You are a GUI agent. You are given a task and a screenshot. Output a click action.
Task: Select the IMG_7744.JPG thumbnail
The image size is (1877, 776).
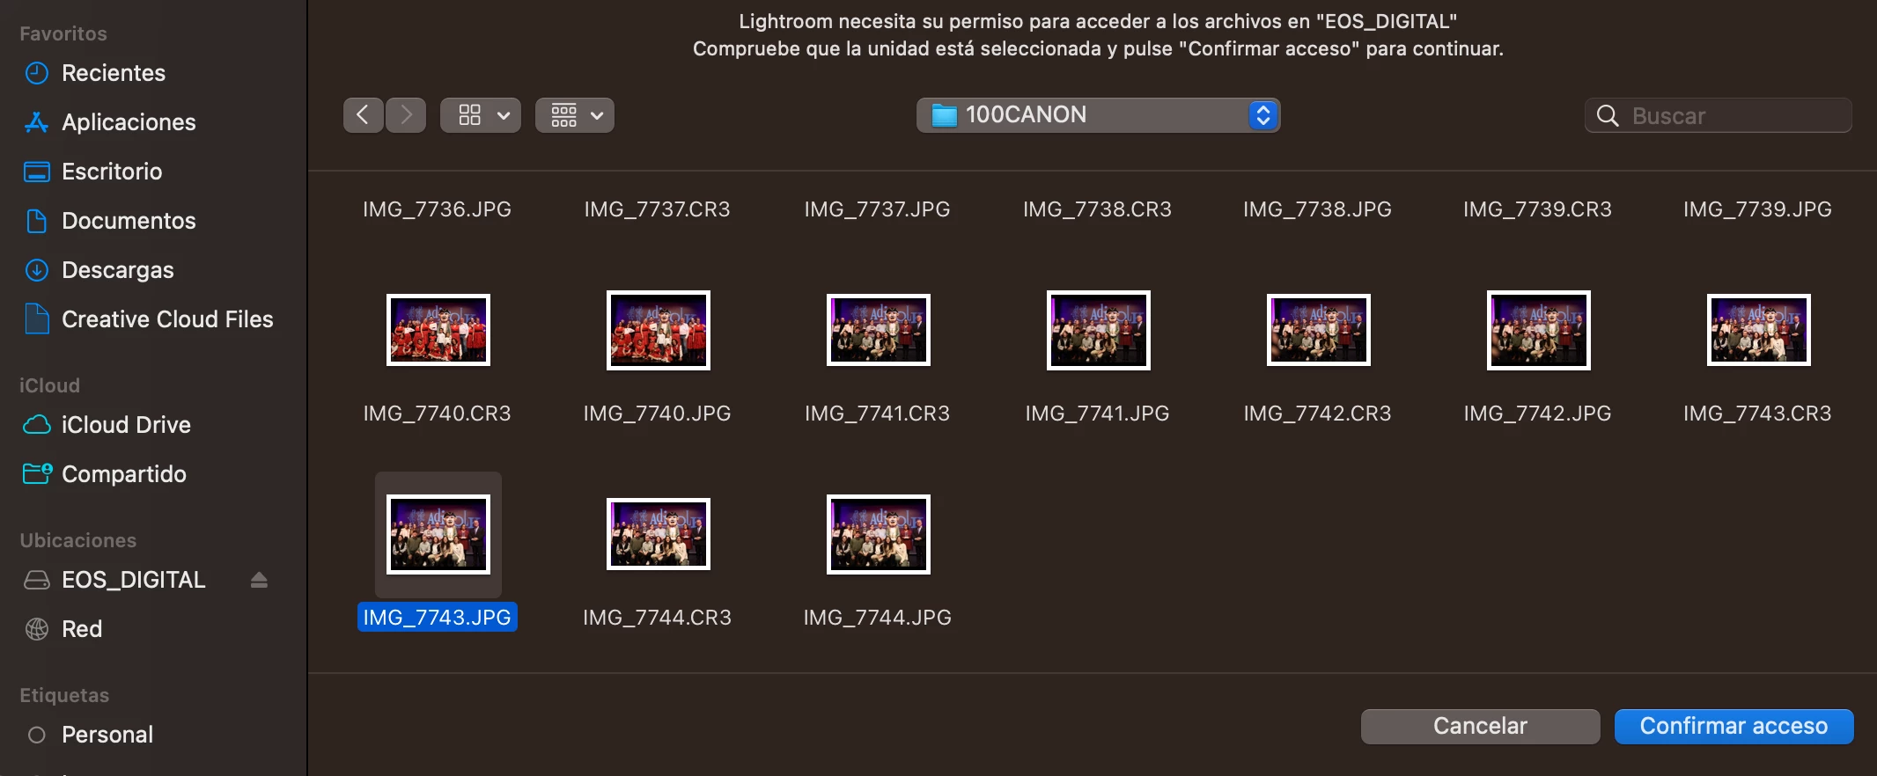(879, 534)
